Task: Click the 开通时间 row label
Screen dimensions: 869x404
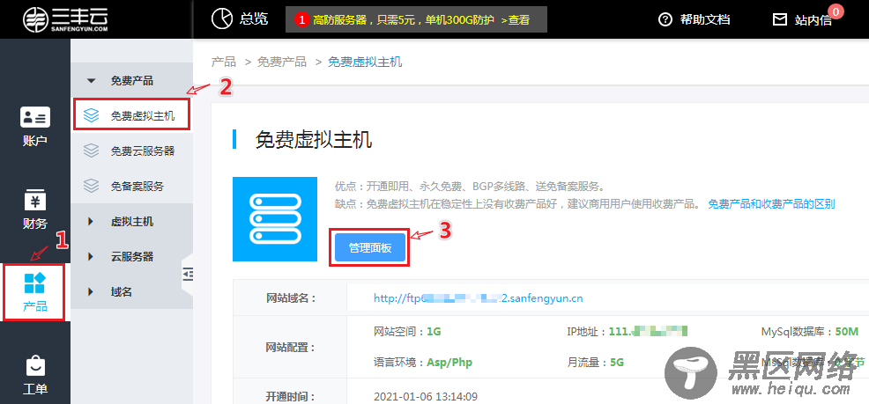Action: [291, 396]
